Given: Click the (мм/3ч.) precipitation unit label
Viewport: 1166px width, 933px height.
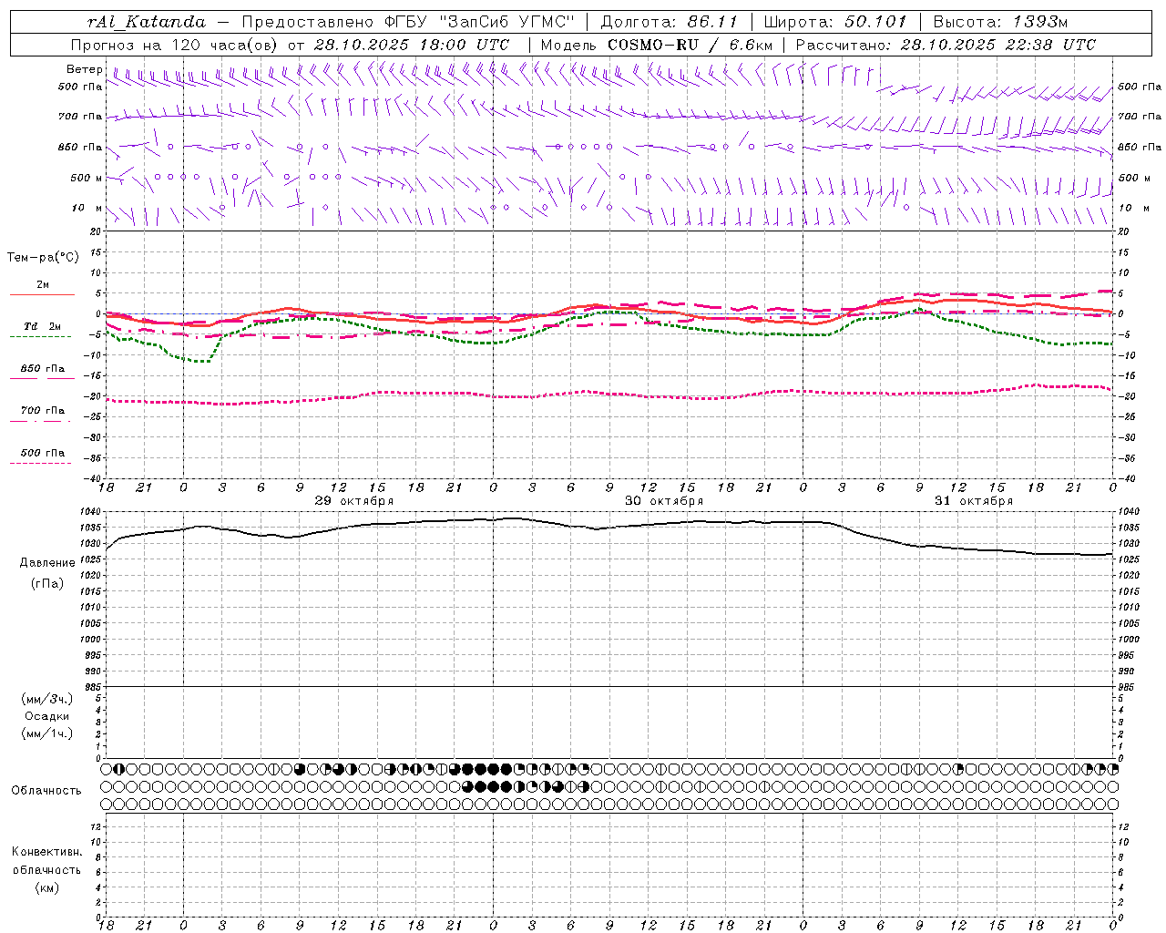Looking at the screenshot, I should 47,700.
